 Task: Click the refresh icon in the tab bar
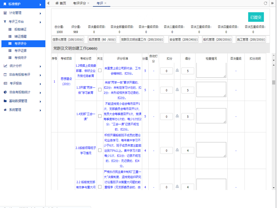266,3
